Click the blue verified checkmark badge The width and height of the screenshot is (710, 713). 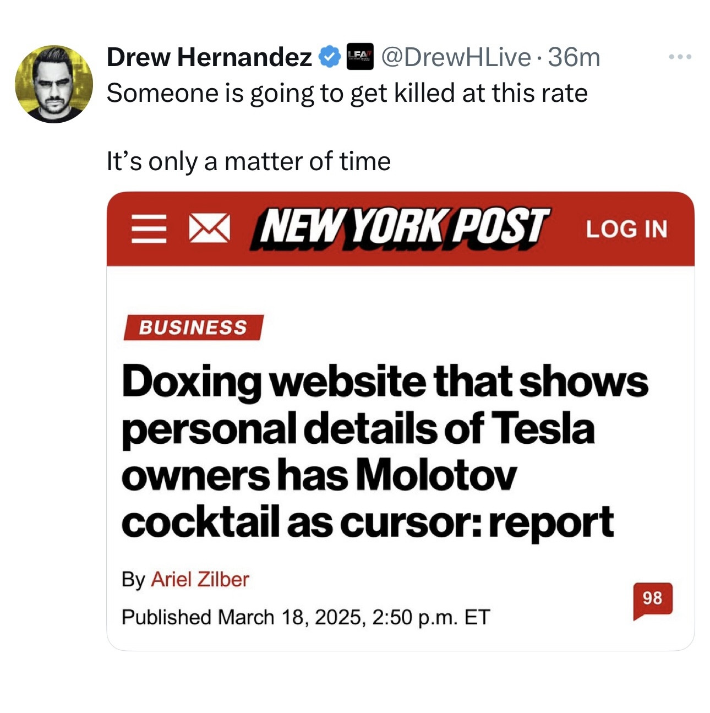[329, 57]
